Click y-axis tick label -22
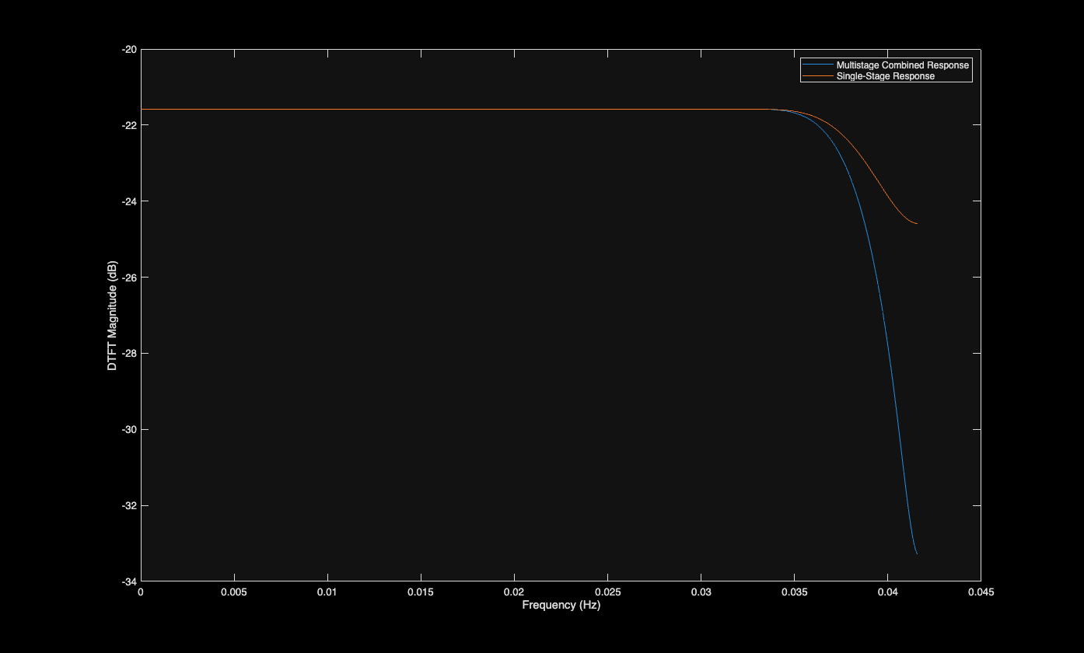The image size is (1084, 653). (x=128, y=125)
